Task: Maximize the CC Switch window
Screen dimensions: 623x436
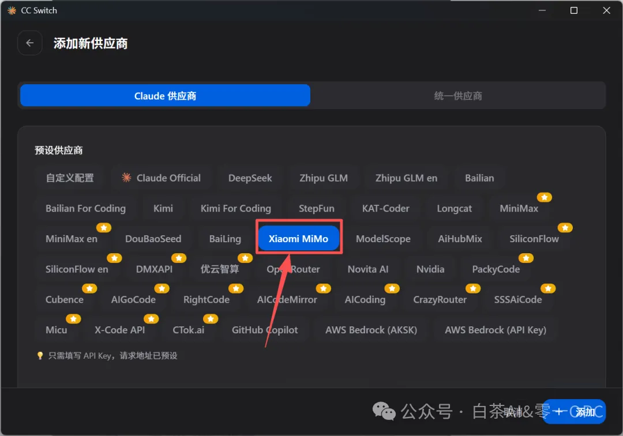Action: coord(574,10)
